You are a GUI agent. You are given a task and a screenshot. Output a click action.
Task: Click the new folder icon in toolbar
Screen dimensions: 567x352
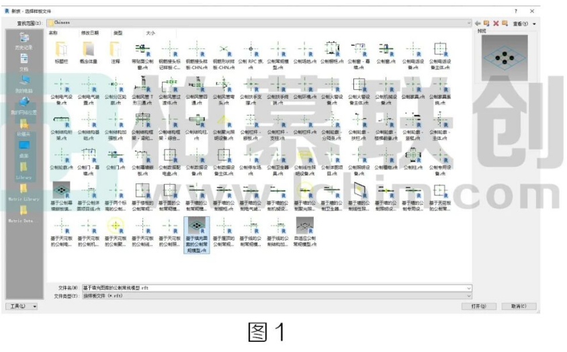tap(505, 24)
